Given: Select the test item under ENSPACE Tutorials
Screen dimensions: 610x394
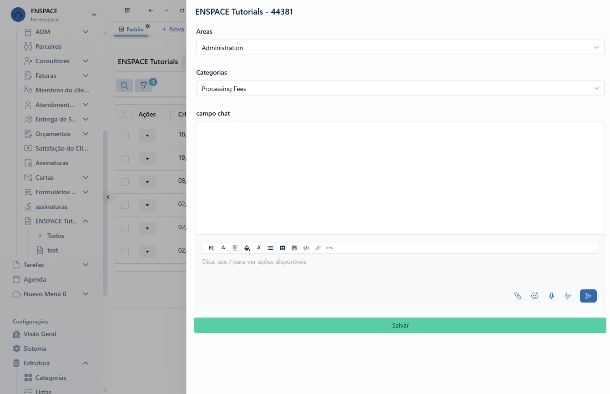Looking at the screenshot, I should coord(53,250).
